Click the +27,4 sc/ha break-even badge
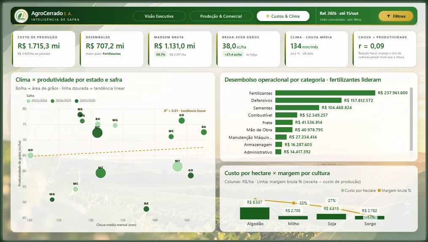Viewport: 428px width, 242px height. (x=233, y=55)
